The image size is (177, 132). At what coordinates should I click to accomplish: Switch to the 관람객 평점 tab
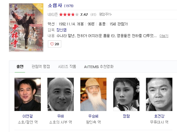click(x=41, y=67)
